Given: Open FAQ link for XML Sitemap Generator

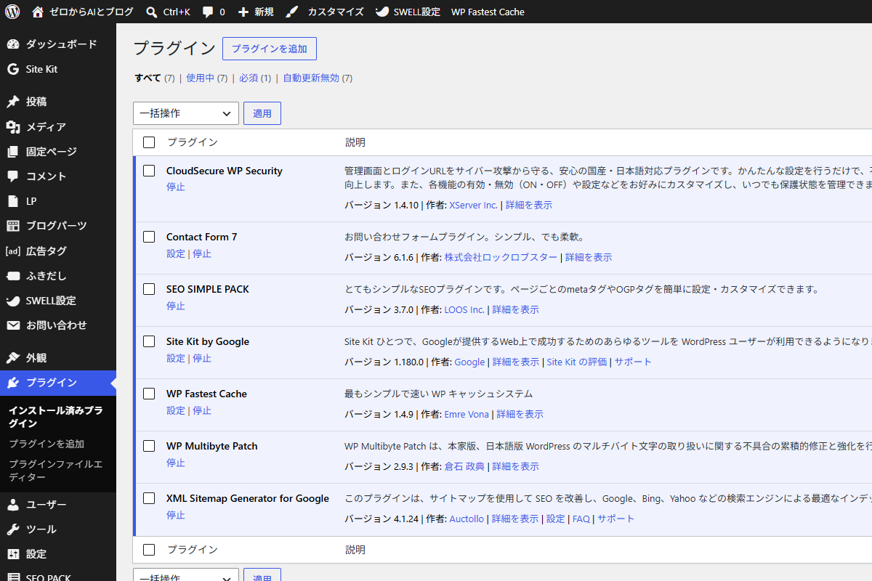Looking at the screenshot, I should point(581,519).
